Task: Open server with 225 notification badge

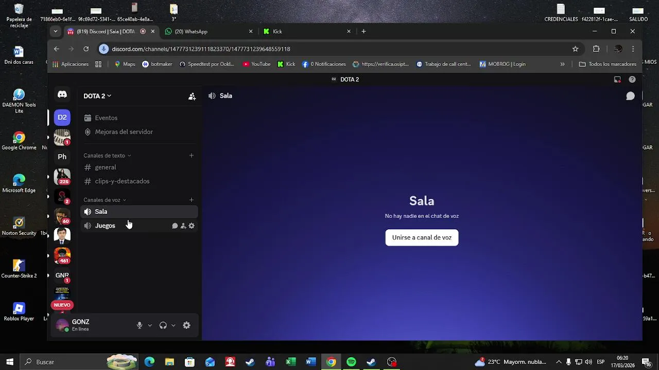Action: tap(62, 177)
